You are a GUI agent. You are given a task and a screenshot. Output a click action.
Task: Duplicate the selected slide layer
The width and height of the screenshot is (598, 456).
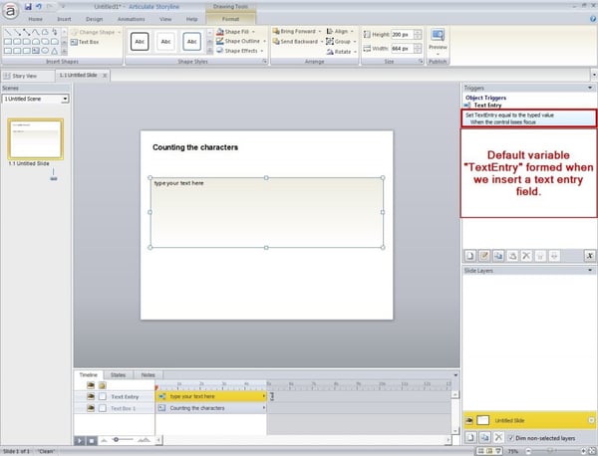[x=484, y=438]
